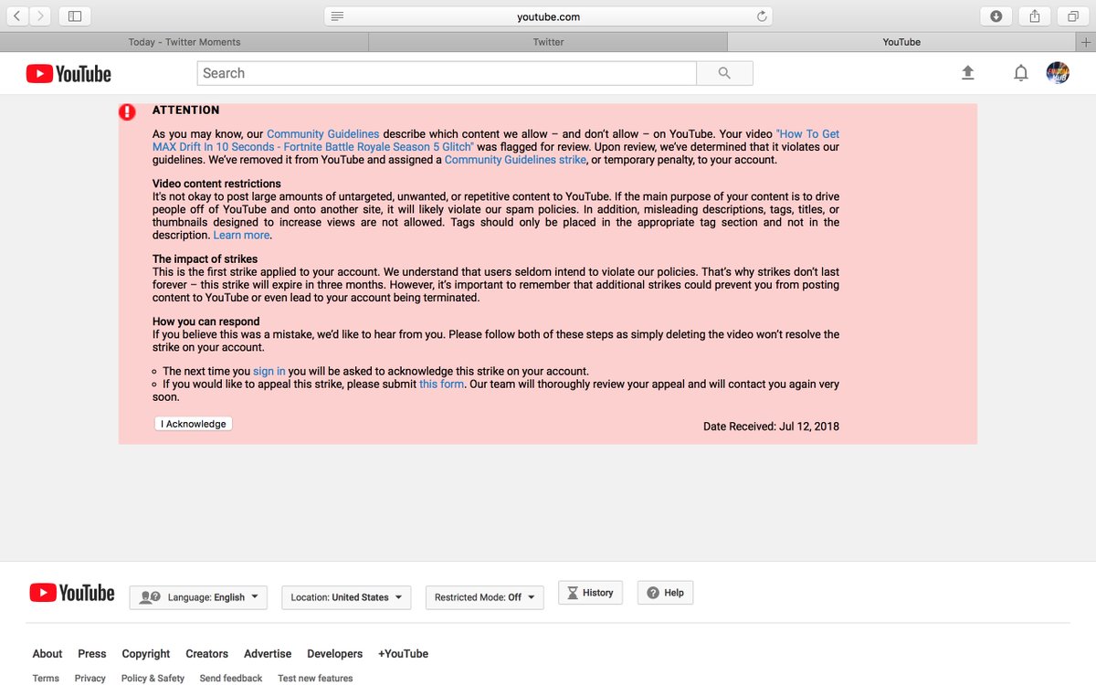The height and width of the screenshot is (685, 1096).
Task: Open the Location: United States dropdown
Action: point(346,597)
